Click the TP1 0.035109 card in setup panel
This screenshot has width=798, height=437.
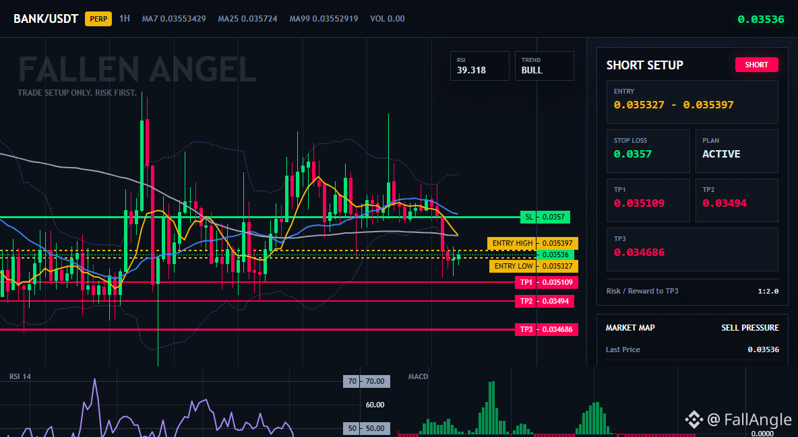648,200
